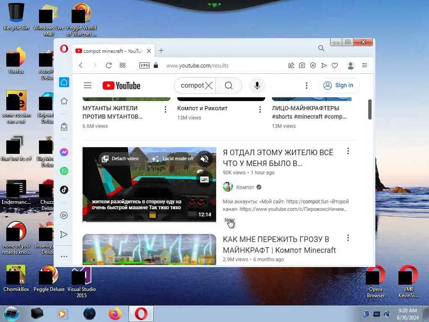429x322 pixels.
Task: Open Windows Media Player taskbar icon
Action: pyautogui.click(x=62, y=314)
